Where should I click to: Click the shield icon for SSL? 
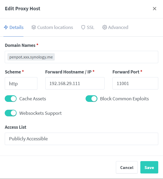tap(83, 27)
